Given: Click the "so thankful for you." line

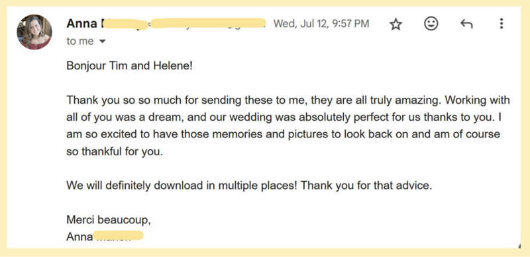Looking at the screenshot, I should coord(115,151).
